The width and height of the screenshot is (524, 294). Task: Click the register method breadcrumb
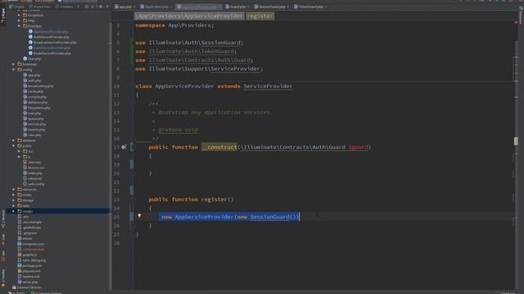click(260, 16)
